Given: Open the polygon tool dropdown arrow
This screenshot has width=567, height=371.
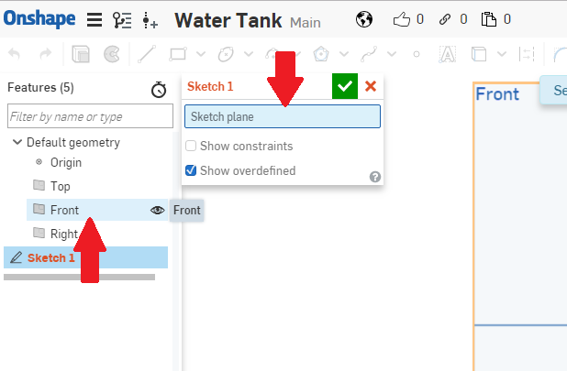Looking at the screenshot, I should tap(344, 54).
